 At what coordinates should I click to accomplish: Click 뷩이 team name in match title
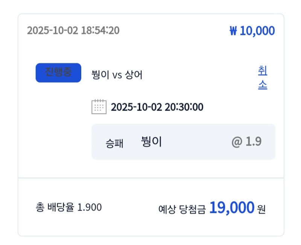tap(100, 75)
